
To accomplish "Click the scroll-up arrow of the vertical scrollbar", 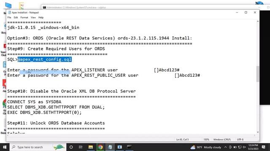I will [258, 21].
